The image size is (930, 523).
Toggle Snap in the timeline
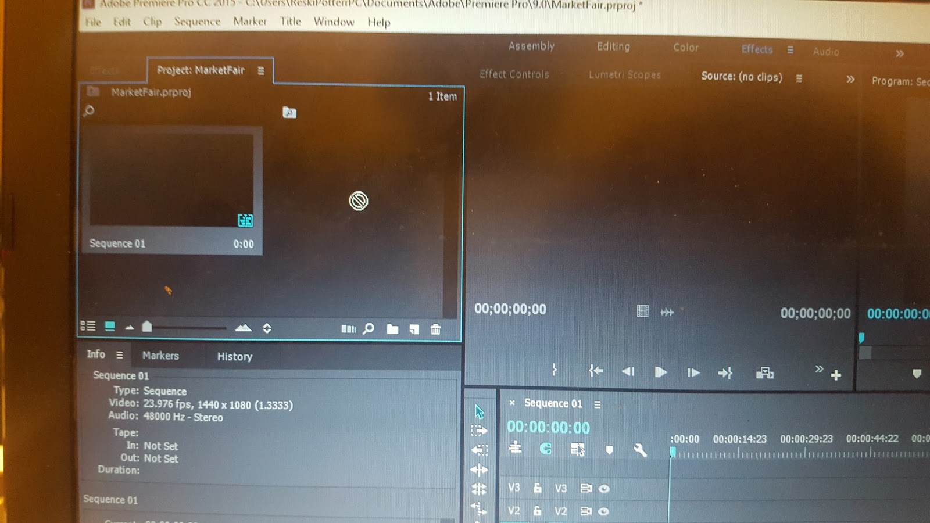click(x=546, y=449)
